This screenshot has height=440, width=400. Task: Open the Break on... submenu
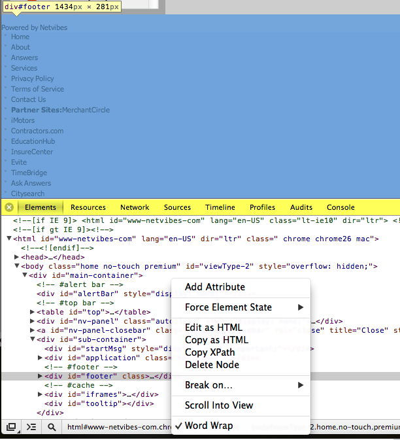[x=241, y=385]
